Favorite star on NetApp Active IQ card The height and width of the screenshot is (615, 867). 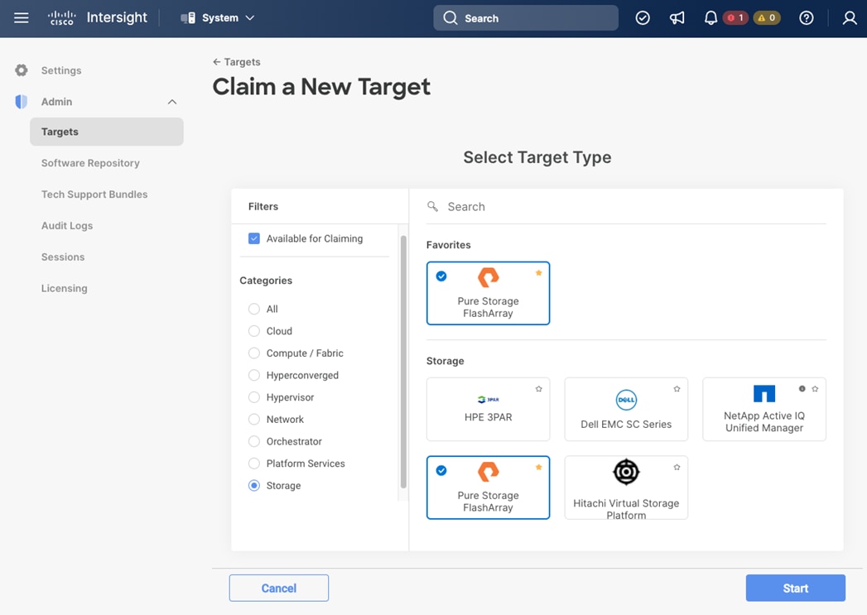click(x=815, y=389)
